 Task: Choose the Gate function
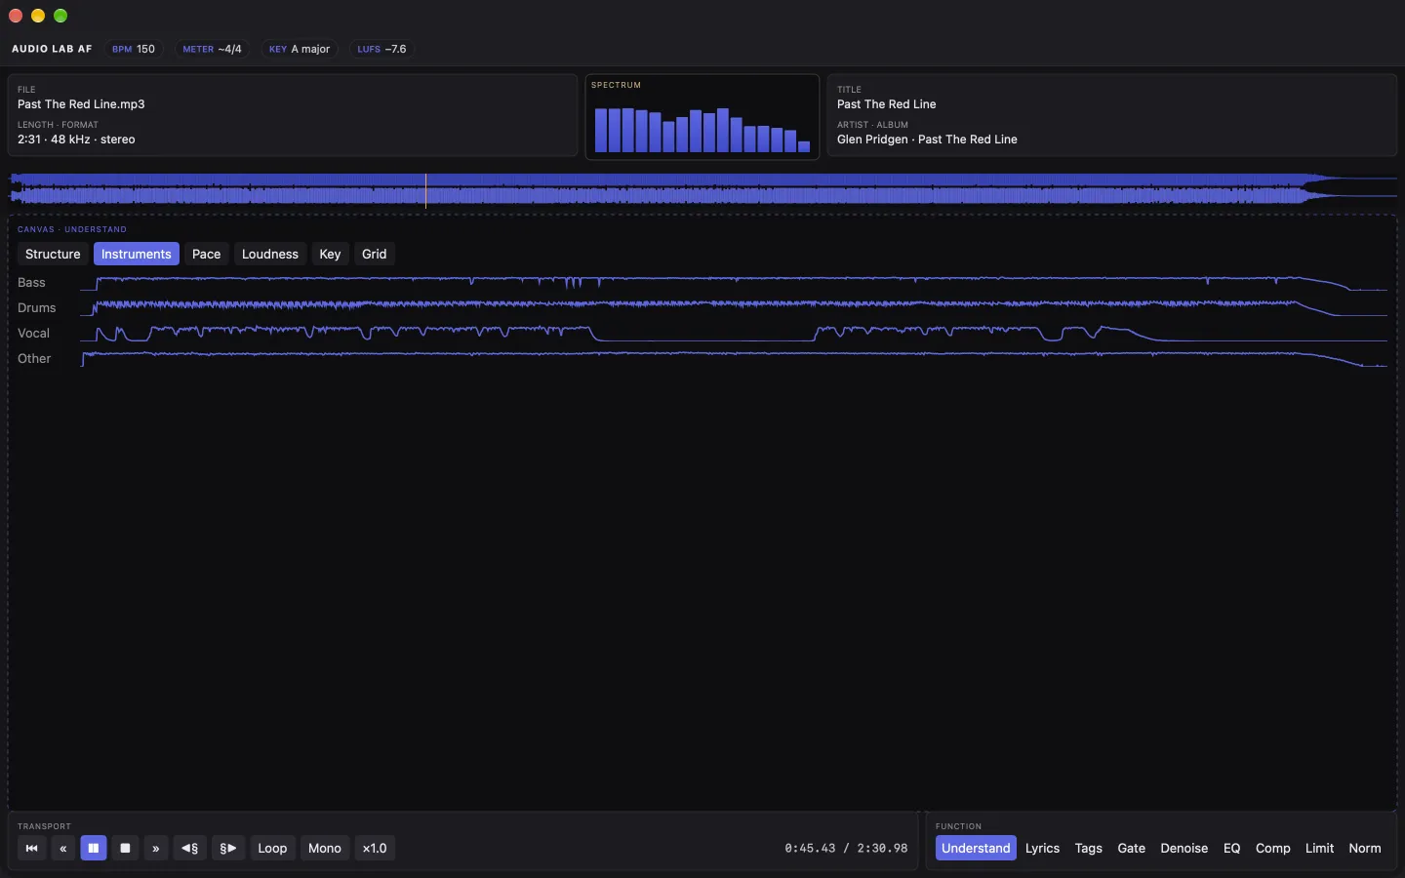(1132, 848)
